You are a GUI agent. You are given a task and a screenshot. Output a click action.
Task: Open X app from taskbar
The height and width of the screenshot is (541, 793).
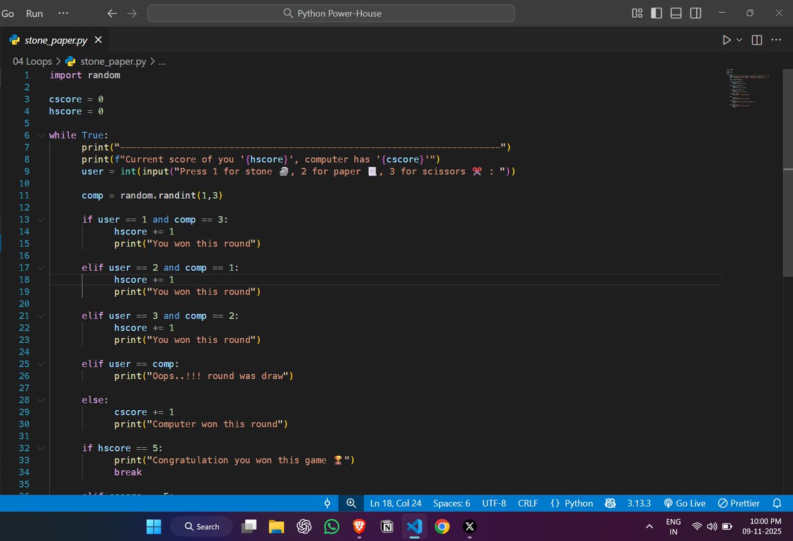[470, 526]
